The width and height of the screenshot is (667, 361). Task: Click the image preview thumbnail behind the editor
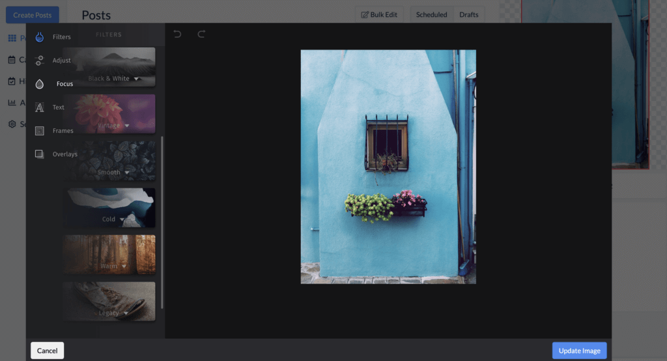pyautogui.click(x=585, y=84)
